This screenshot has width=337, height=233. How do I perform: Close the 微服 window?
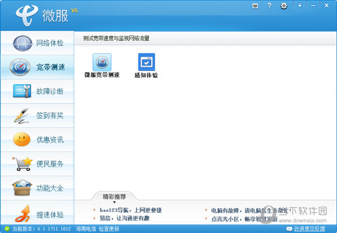[x=326, y=6]
